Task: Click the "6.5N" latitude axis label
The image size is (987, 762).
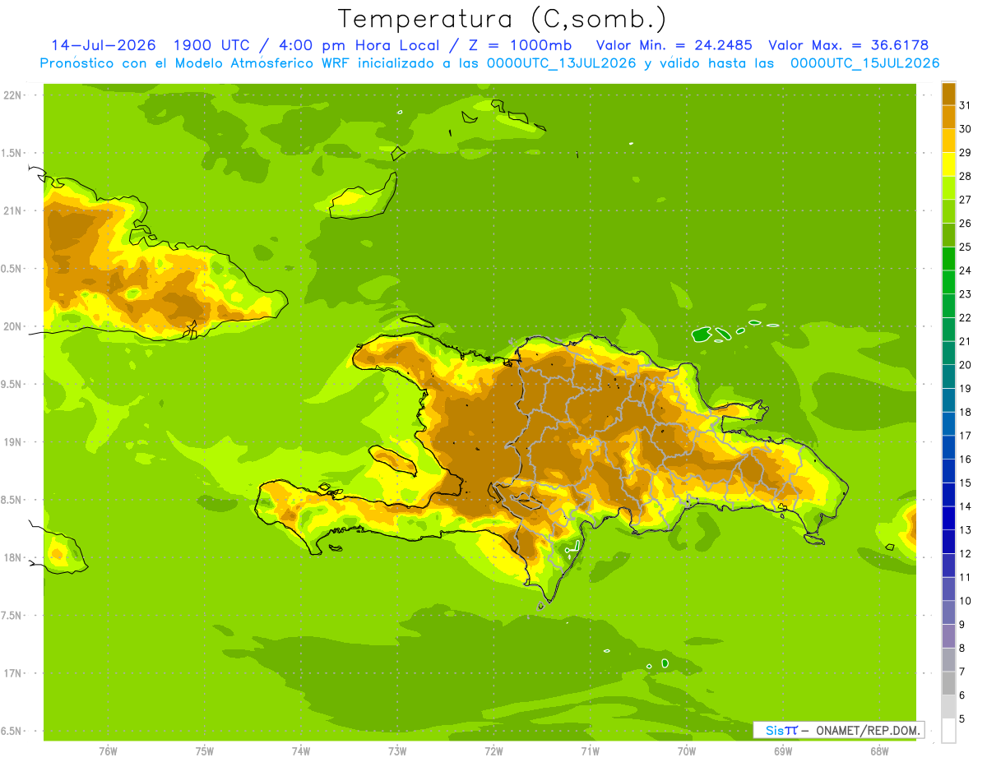Action: 12,732
